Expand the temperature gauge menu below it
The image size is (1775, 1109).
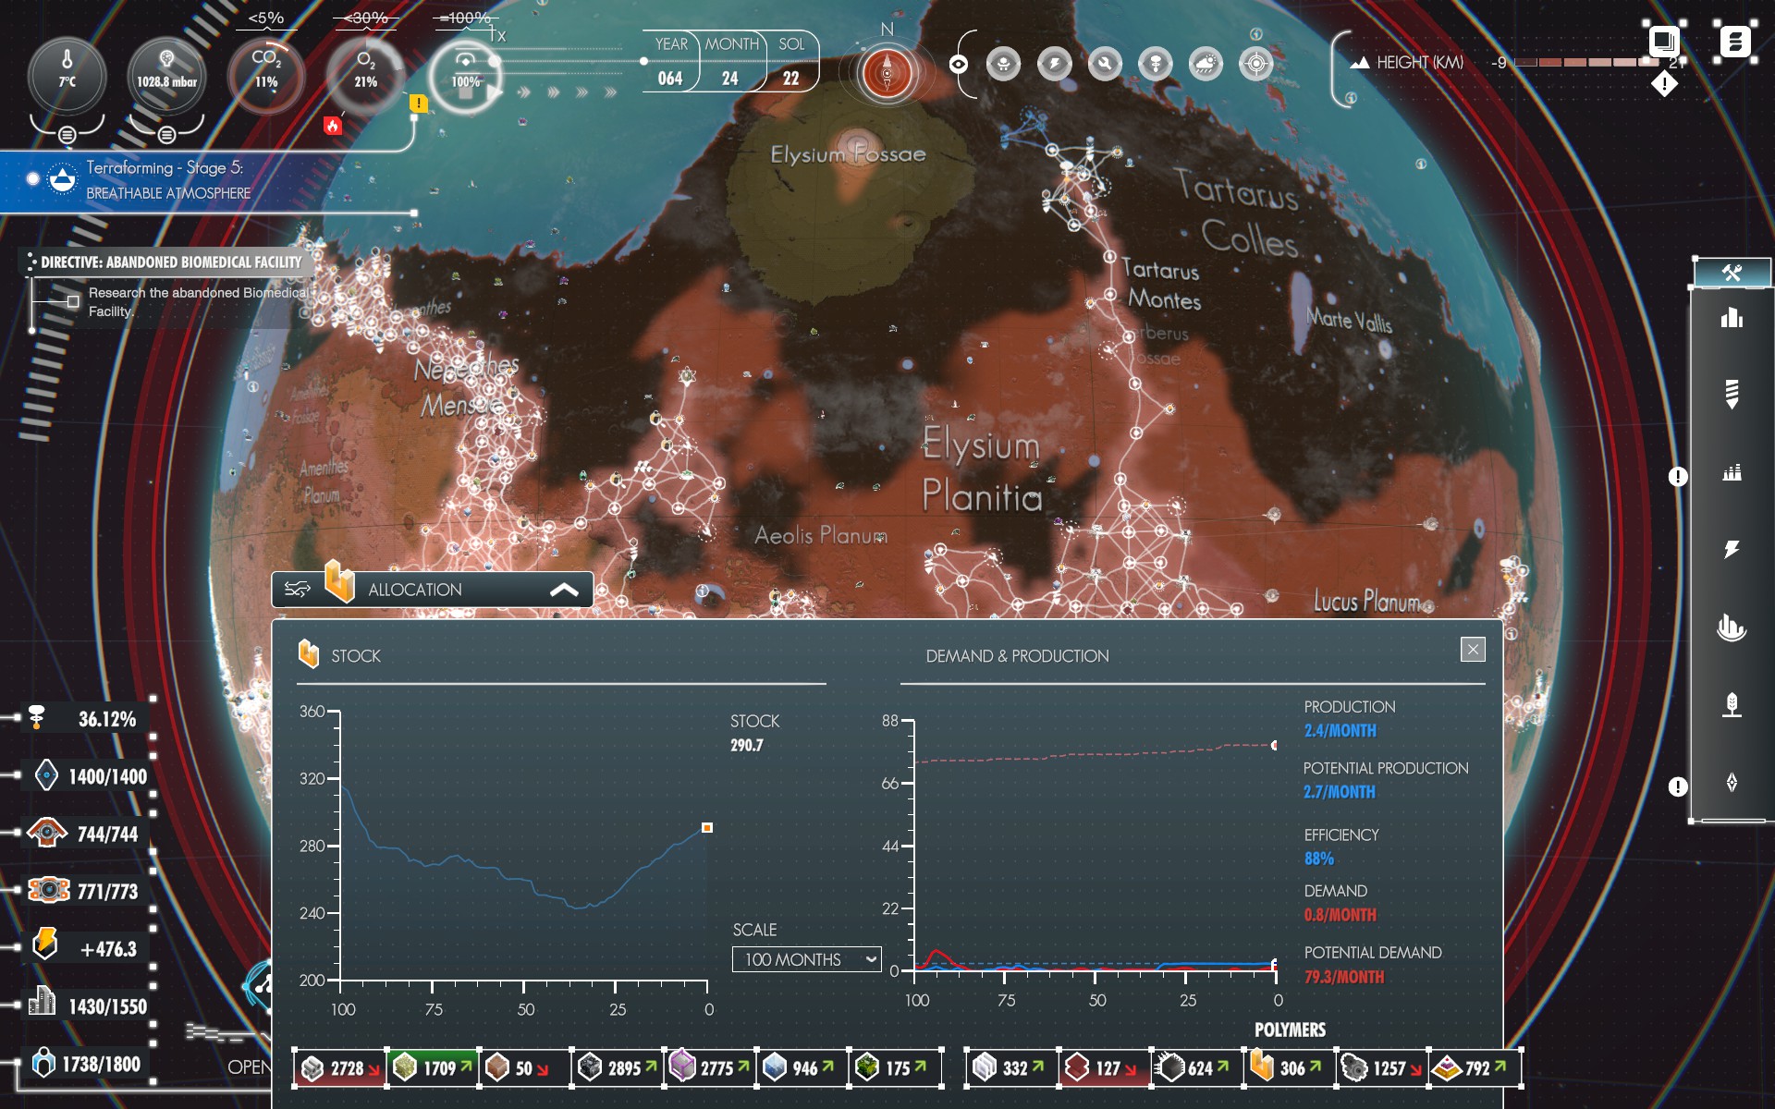[67, 135]
